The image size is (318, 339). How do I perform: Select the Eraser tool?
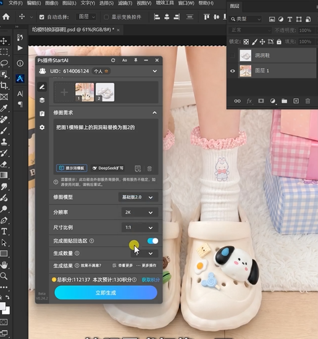point(4,164)
